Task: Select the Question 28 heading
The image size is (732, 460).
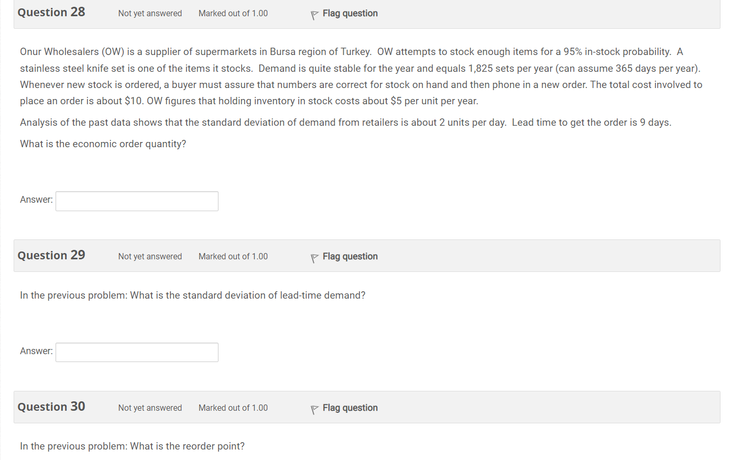Action: (51, 12)
